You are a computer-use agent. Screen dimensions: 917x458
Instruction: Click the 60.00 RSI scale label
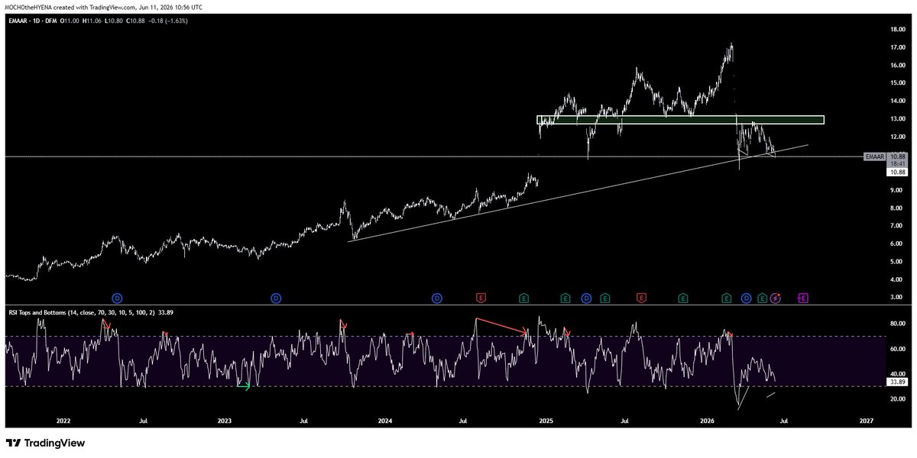pos(896,349)
